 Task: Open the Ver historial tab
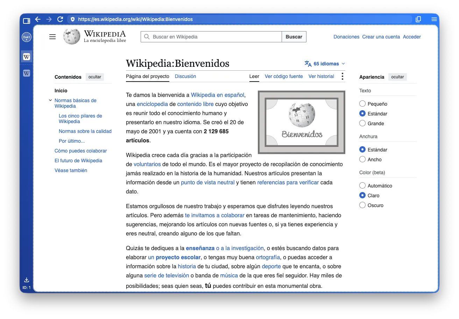(x=321, y=76)
